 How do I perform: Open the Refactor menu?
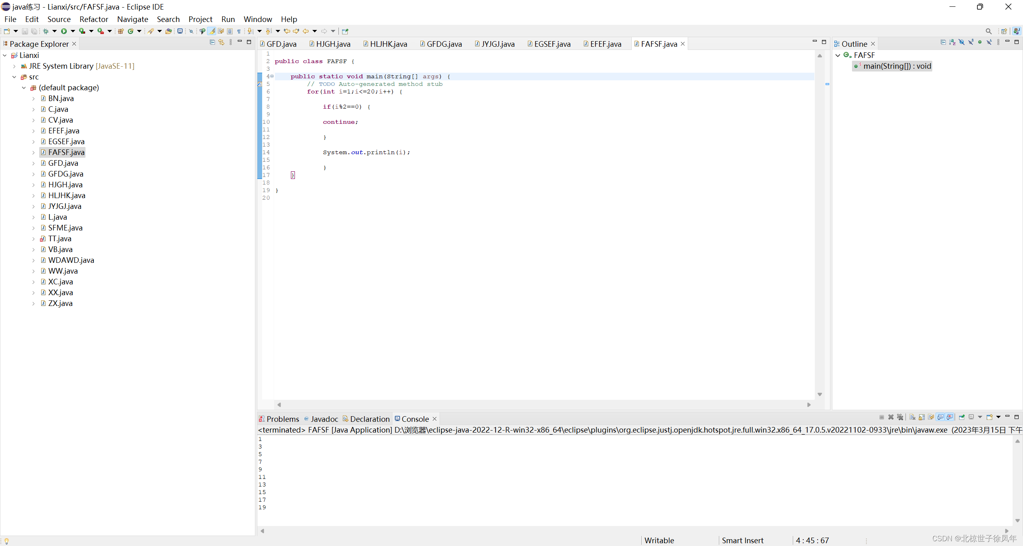[94, 19]
